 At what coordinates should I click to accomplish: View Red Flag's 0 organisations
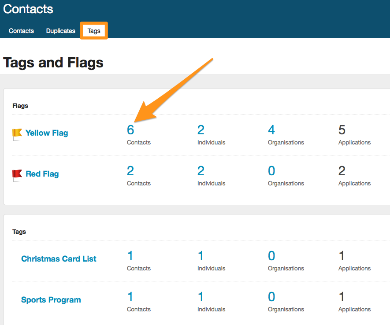click(x=271, y=171)
